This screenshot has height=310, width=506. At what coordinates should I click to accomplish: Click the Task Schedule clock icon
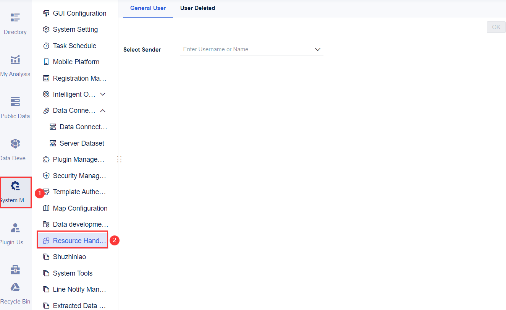[46, 45]
